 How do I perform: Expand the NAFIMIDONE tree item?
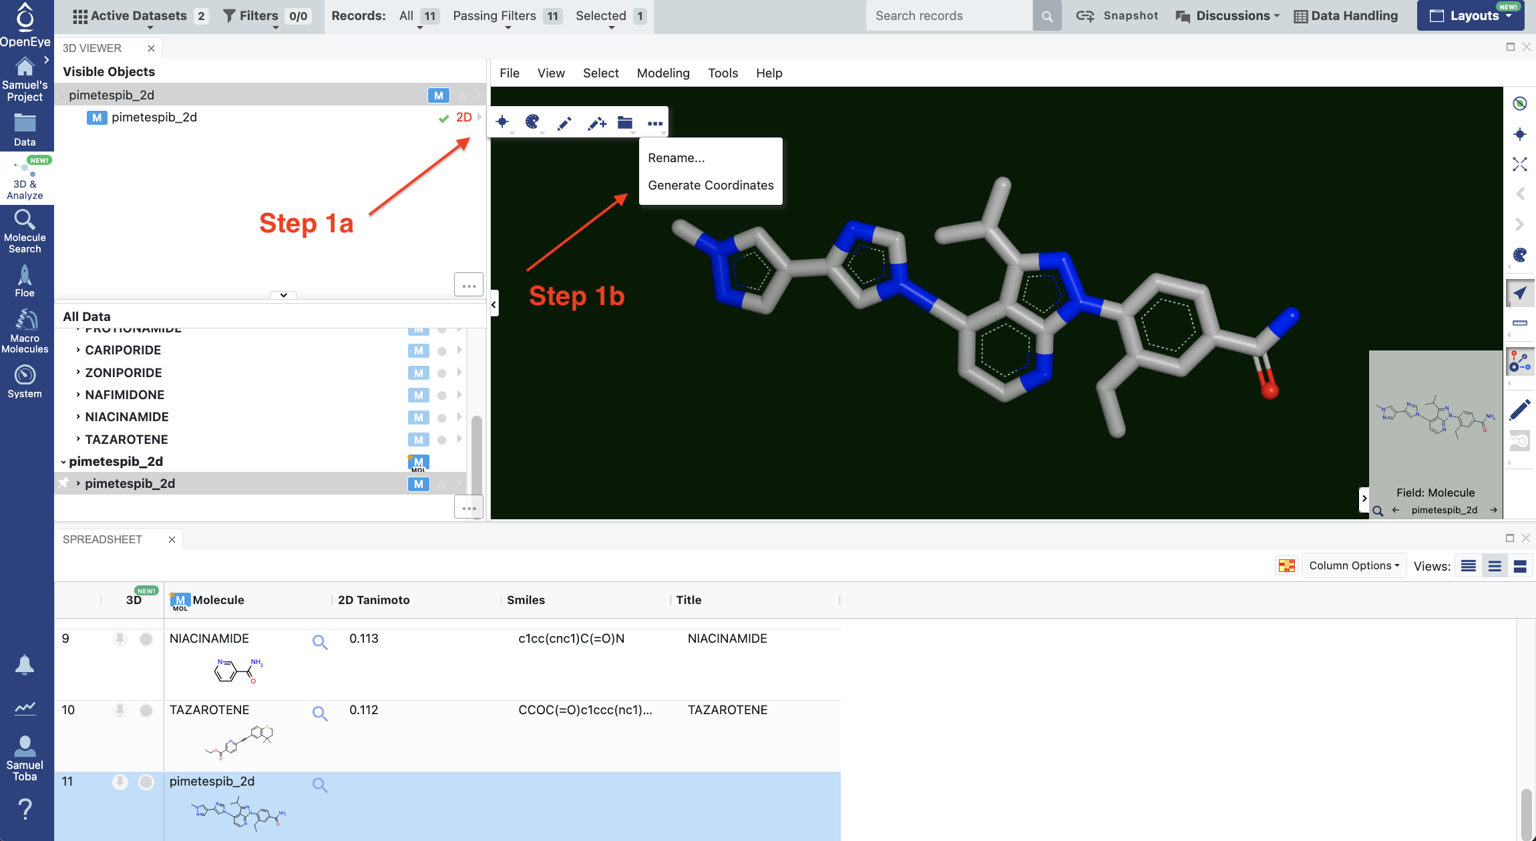[x=78, y=394]
